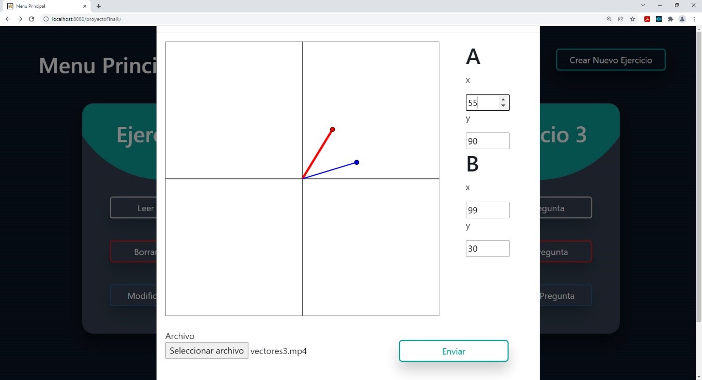The image size is (702, 380).
Task: Select the Menu Principal tab
Action: coord(44,6)
